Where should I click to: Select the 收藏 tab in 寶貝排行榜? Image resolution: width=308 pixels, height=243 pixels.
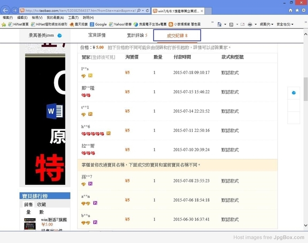(x=41, y=204)
